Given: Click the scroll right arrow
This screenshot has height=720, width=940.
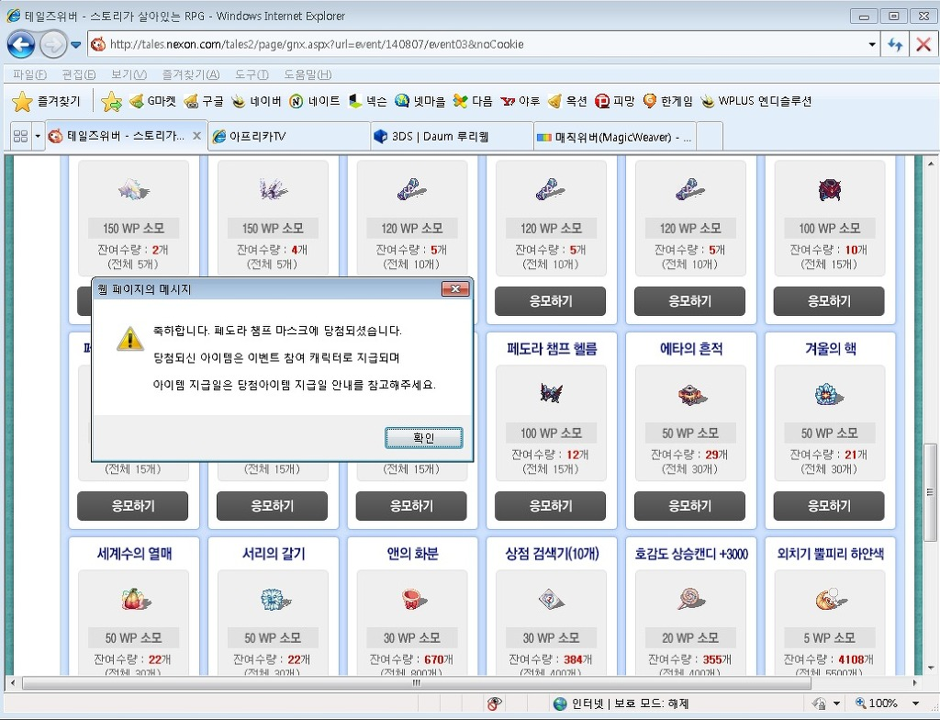Looking at the screenshot, I should [915, 682].
